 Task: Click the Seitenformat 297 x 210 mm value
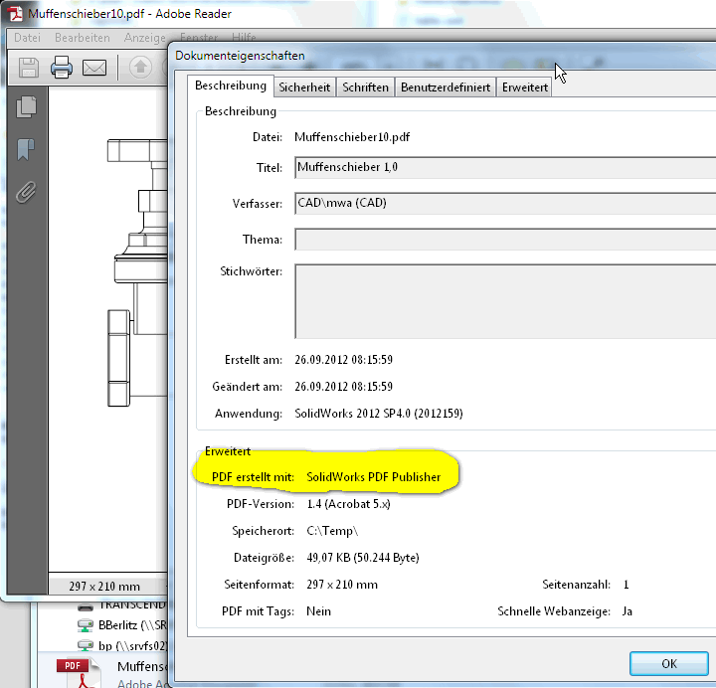click(x=342, y=585)
